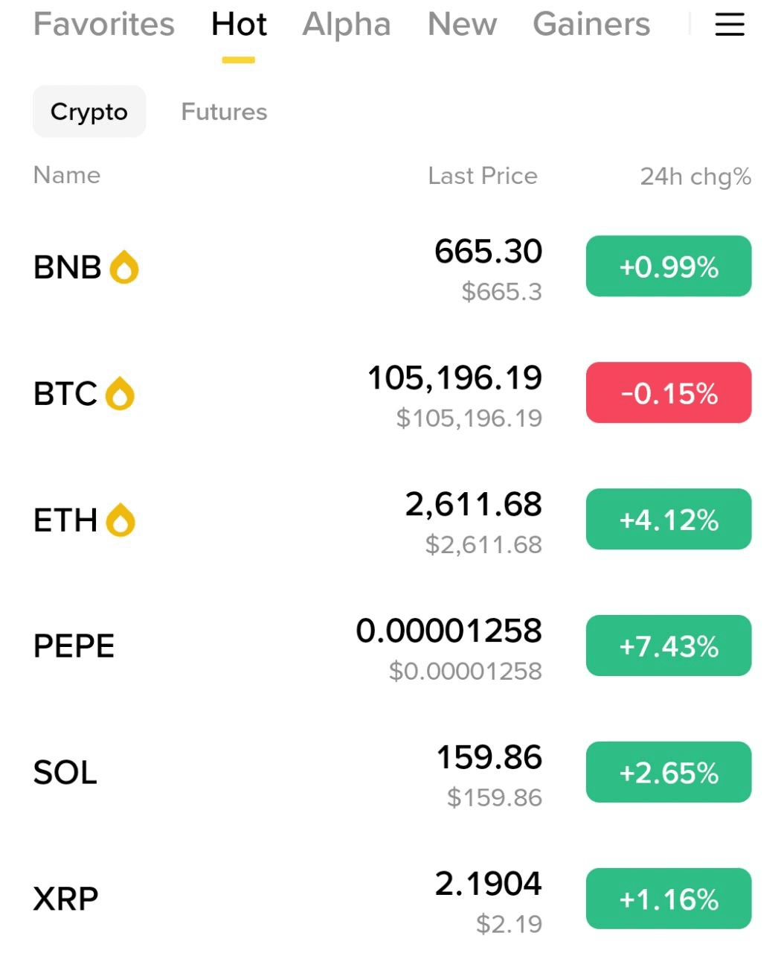Select the Alpha tab
Screen dimensions: 784x953
[x=347, y=25]
